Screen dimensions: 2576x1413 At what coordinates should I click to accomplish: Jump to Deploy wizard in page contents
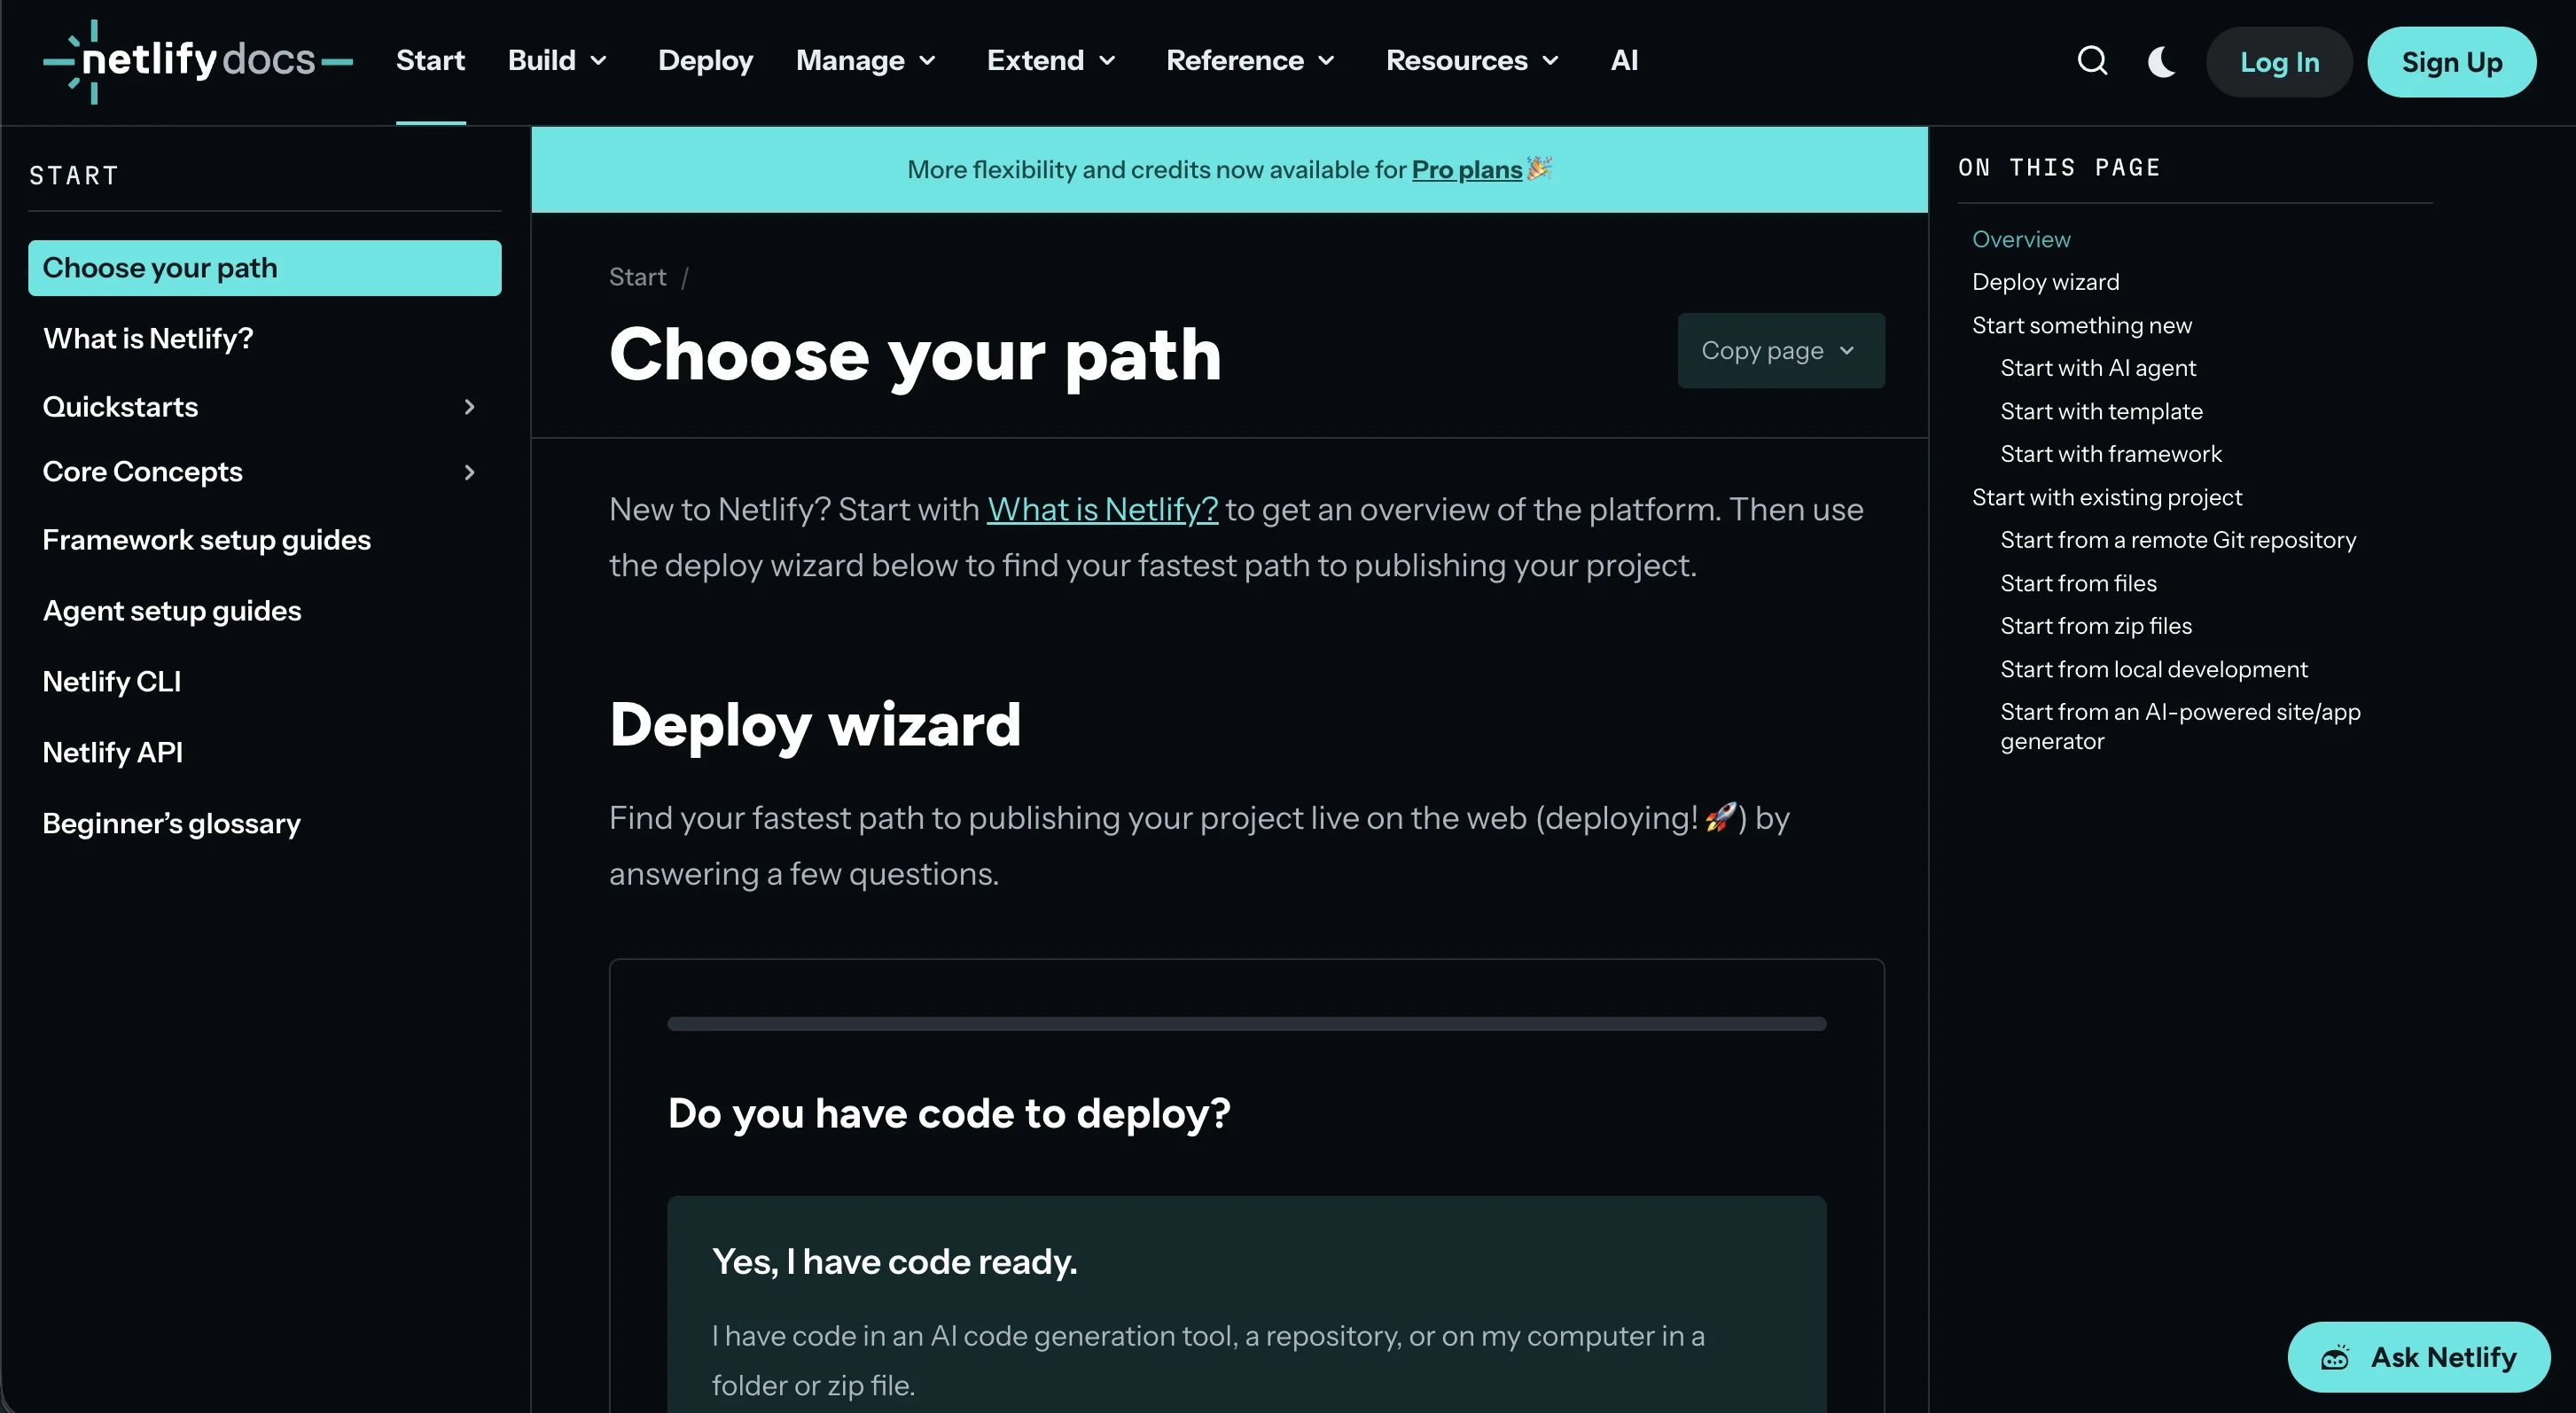pyautogui.click(x=2045, y=283)
